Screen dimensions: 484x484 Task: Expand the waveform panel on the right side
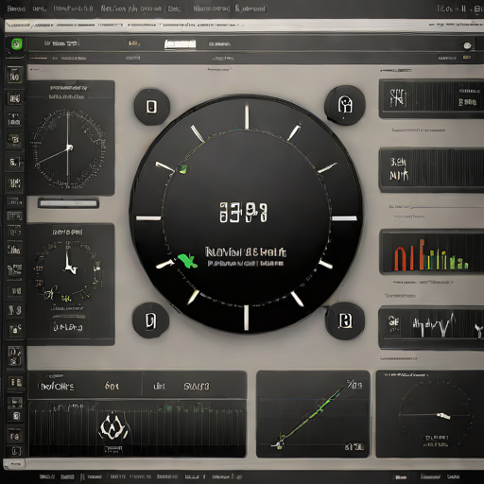[x=431, y=328]
